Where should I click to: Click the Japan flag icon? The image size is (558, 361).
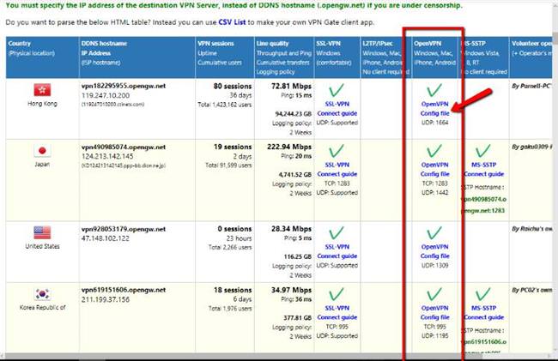(x=42, y=151)
